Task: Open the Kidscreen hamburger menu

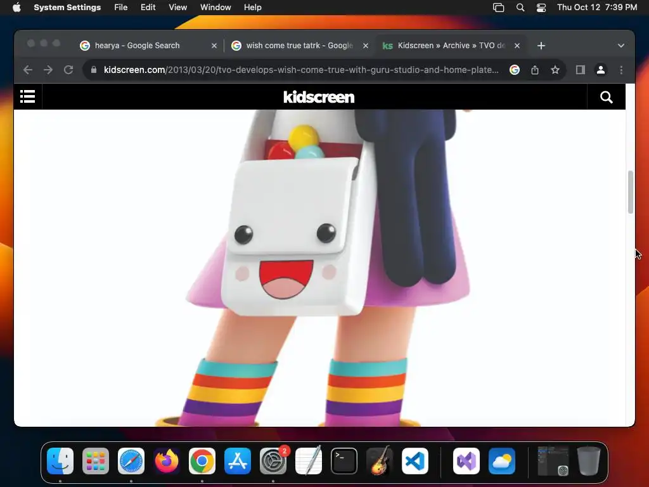Action: coord(28,97)
